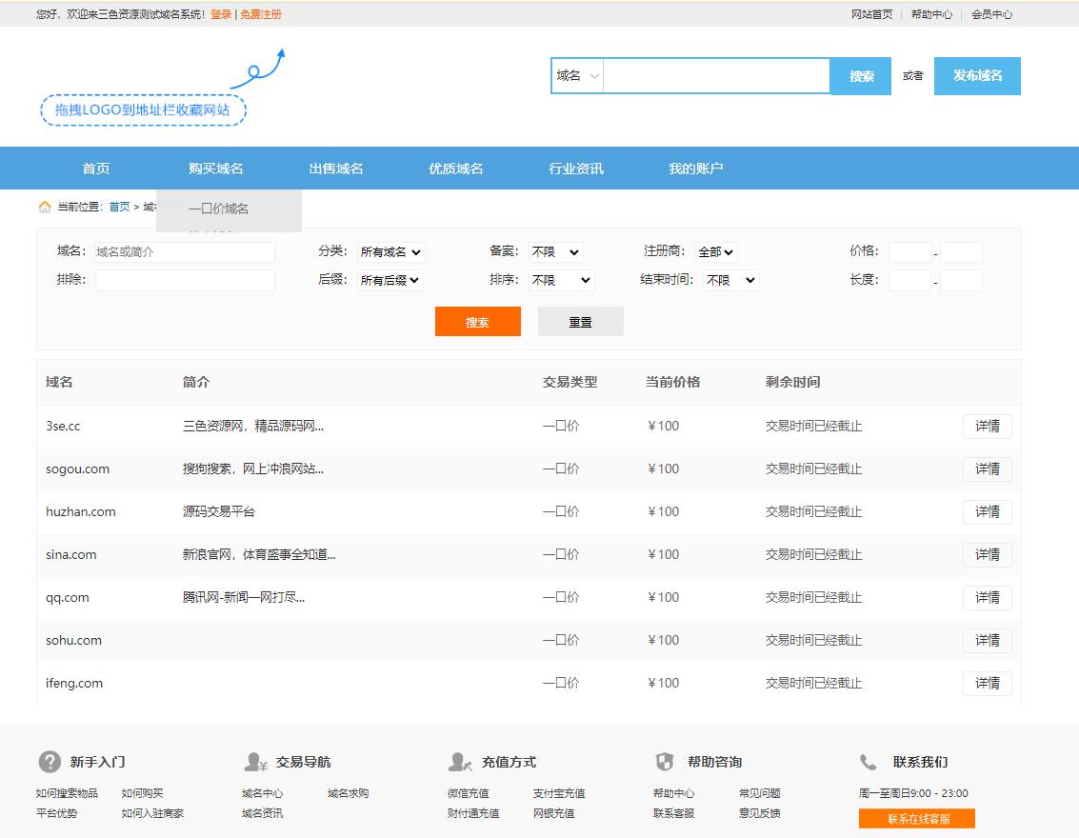Click the 免费注册 registration link
This screenshot has height=838, width=1079.
[259, 14]
